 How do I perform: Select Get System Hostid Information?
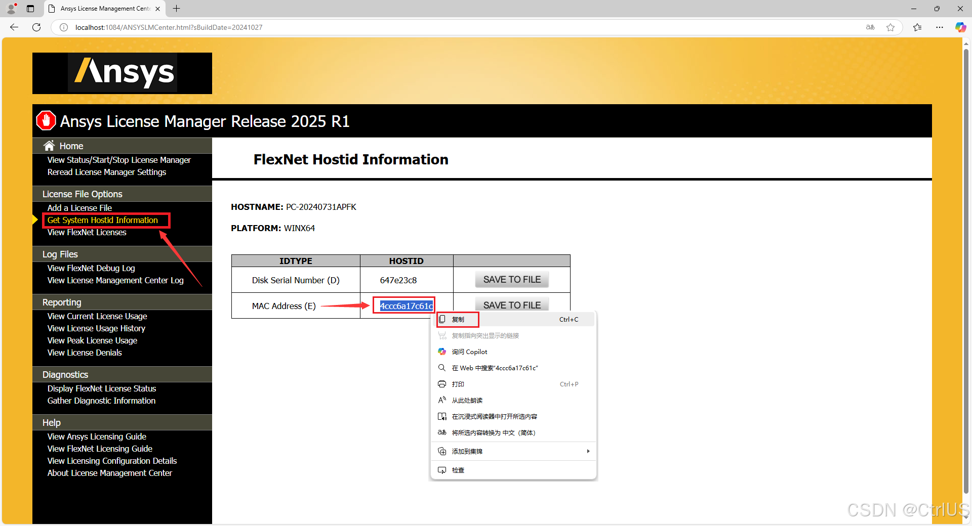(x=103, y=220)
